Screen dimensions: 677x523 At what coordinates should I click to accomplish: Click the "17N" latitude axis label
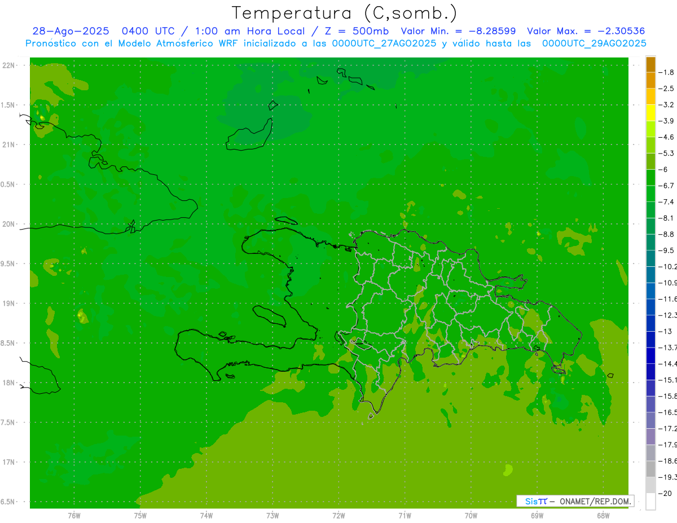click(x=8, y=462)
